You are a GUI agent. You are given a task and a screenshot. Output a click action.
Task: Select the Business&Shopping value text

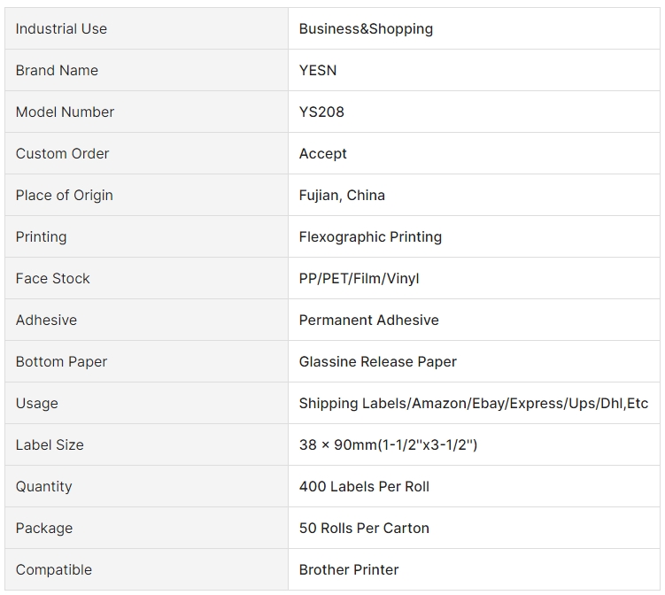(x=366, y=29)
